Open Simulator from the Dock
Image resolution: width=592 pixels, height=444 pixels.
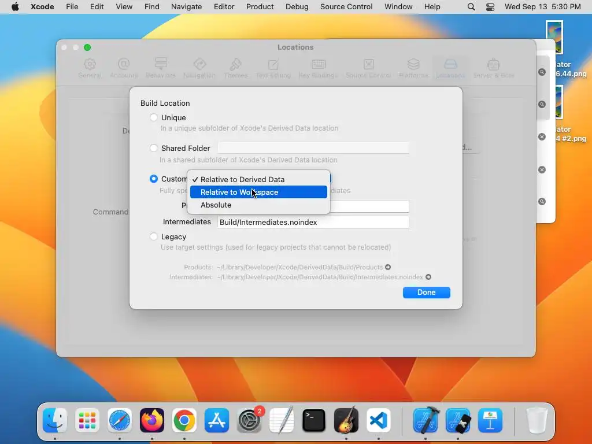458,420
